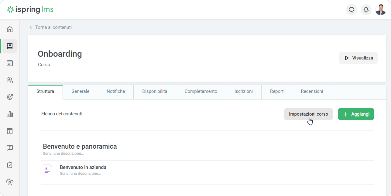Viewport: 391px width, 196px height.
Task: Go to the Users people icon
Action: (10, 80)
